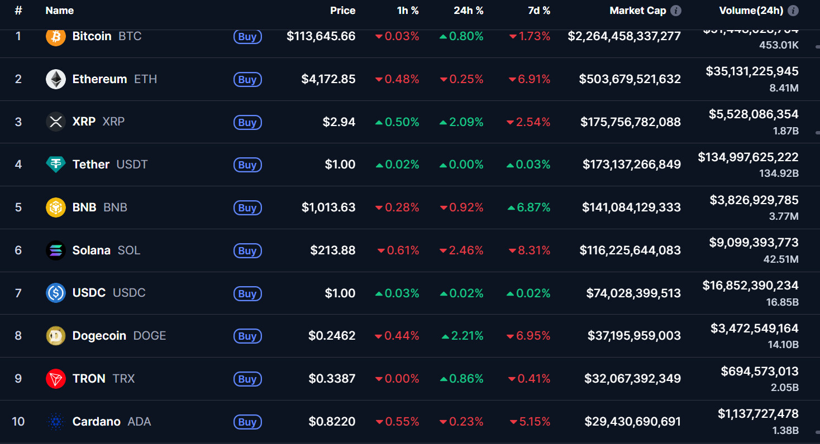Click the Tether logo icon

[55, 165]
